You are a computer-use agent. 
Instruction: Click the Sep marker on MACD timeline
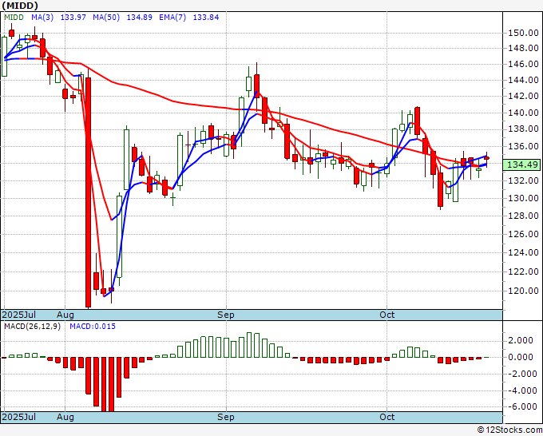226,417
